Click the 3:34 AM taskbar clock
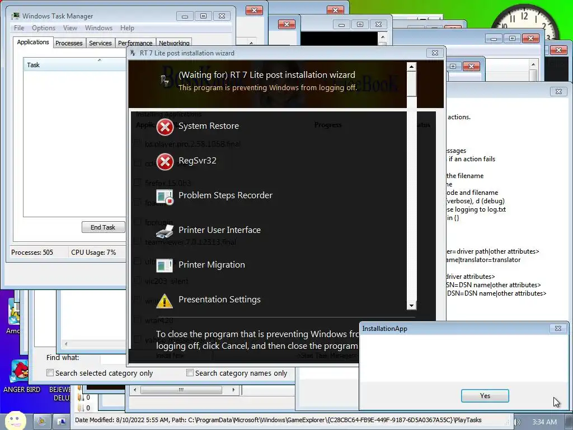Viewport: 573px width, 430px height. [544, 422]
